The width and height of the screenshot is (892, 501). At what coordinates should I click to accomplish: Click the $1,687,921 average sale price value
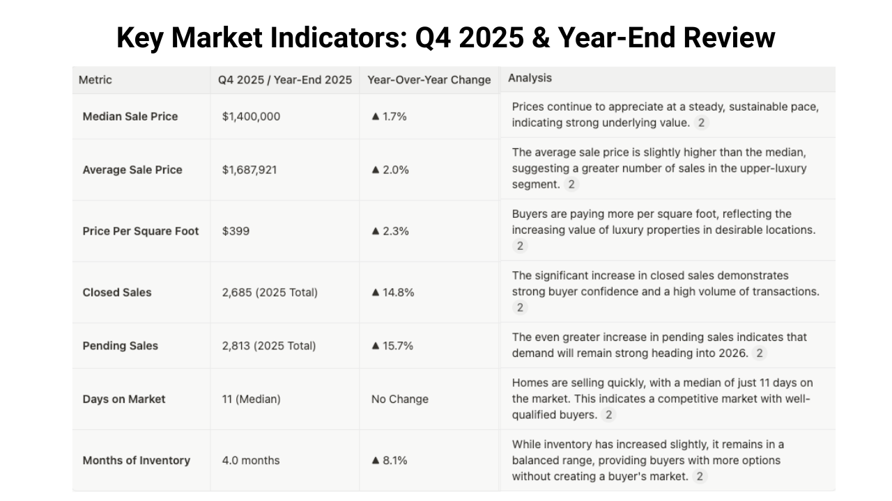point(249,170)
